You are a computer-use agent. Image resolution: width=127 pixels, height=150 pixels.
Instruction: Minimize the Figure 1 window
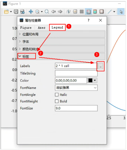click(119, 4)
